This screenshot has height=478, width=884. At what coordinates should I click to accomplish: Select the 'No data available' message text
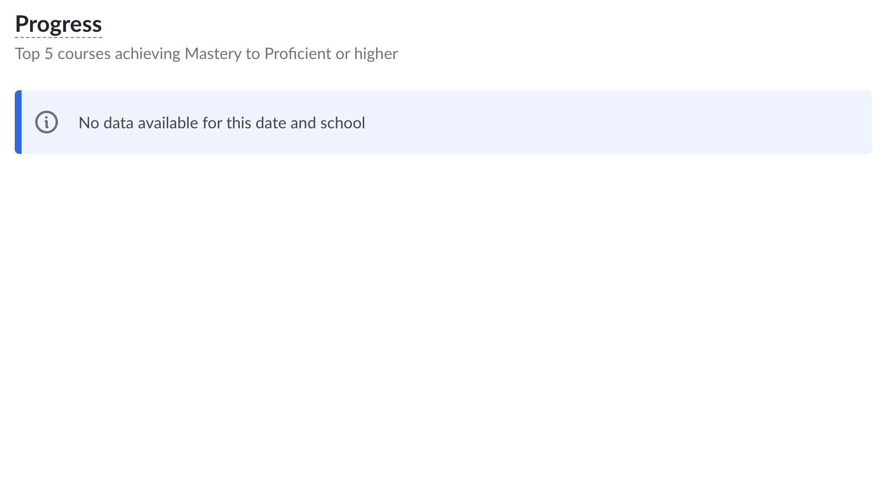(x=222, y=123)
